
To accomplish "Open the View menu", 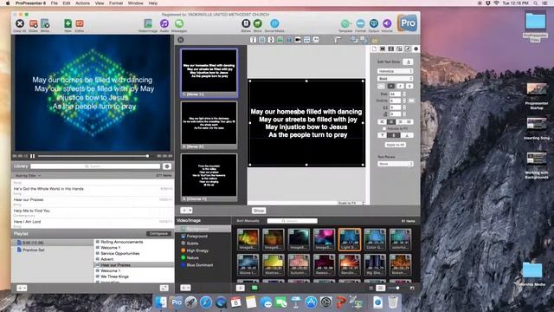I will click(x=100, y=3).
